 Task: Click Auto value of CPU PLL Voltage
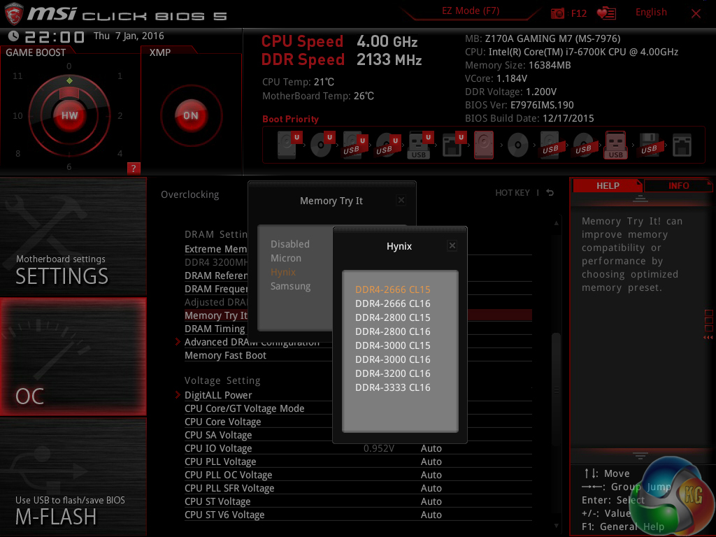431,461
